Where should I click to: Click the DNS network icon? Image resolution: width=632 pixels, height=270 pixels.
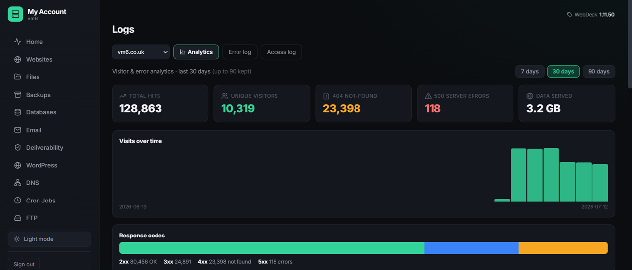click(18, 183)
